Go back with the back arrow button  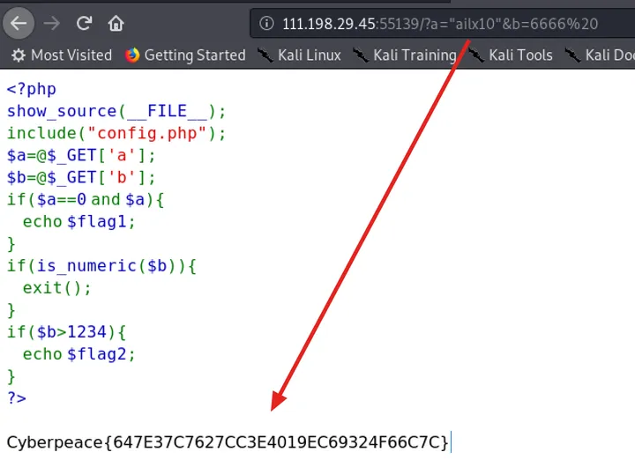pyautogui.click(x=19, y=23)
